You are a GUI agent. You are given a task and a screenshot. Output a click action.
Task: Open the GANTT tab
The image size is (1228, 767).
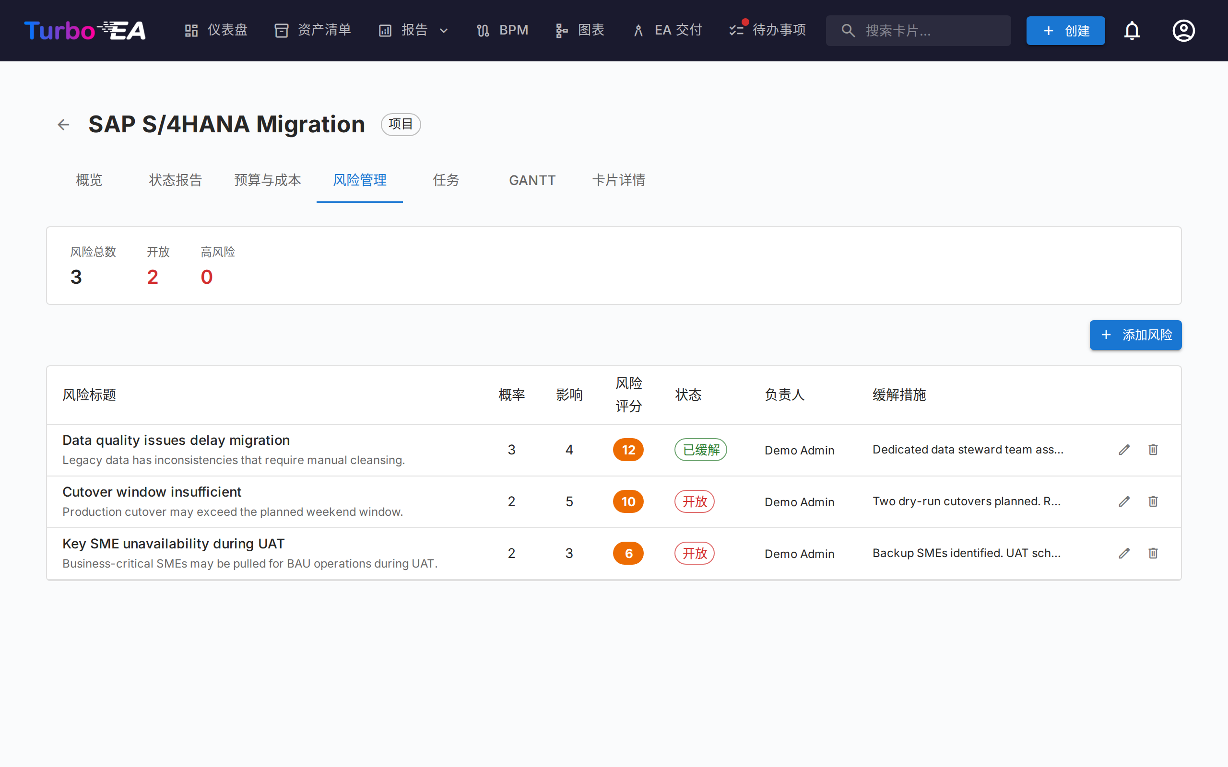[x=532, y=180]
